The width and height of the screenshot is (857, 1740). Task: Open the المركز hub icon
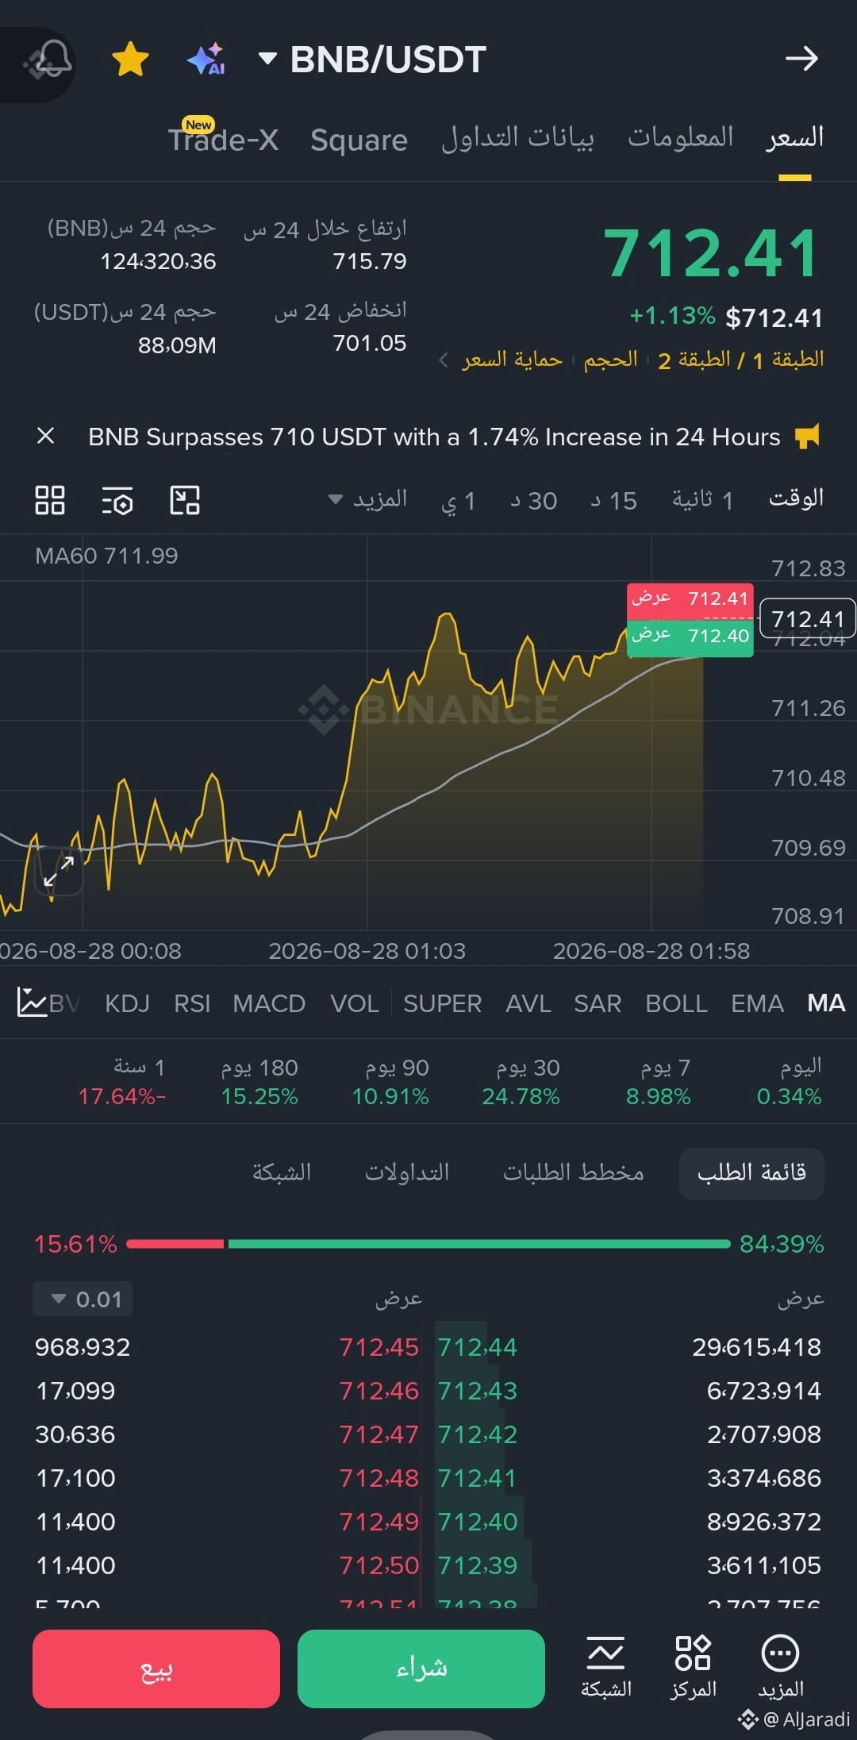point(693,1666)
